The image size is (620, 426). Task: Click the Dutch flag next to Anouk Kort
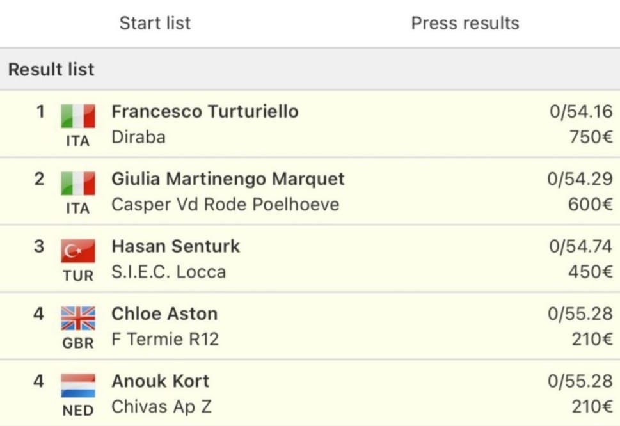coord(78,386)
